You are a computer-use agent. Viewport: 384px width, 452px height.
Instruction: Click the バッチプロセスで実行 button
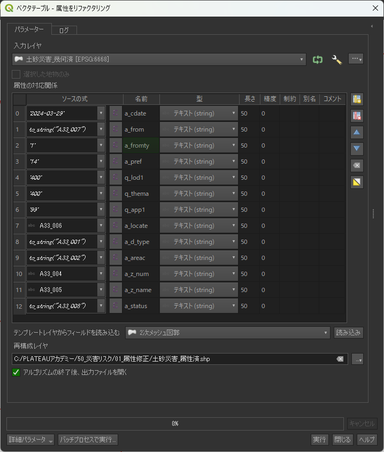[x=88, y=440]
